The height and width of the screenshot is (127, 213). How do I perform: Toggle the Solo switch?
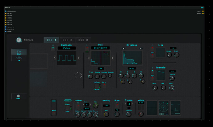click(54, 113)
